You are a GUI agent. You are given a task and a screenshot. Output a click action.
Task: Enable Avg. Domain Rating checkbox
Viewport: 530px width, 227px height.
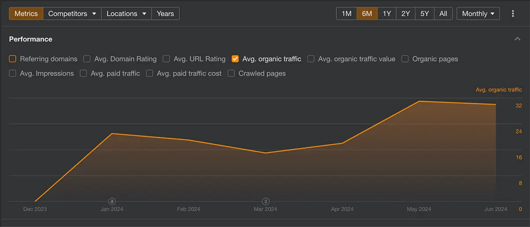pyautogui.click(x=87, y=59)
